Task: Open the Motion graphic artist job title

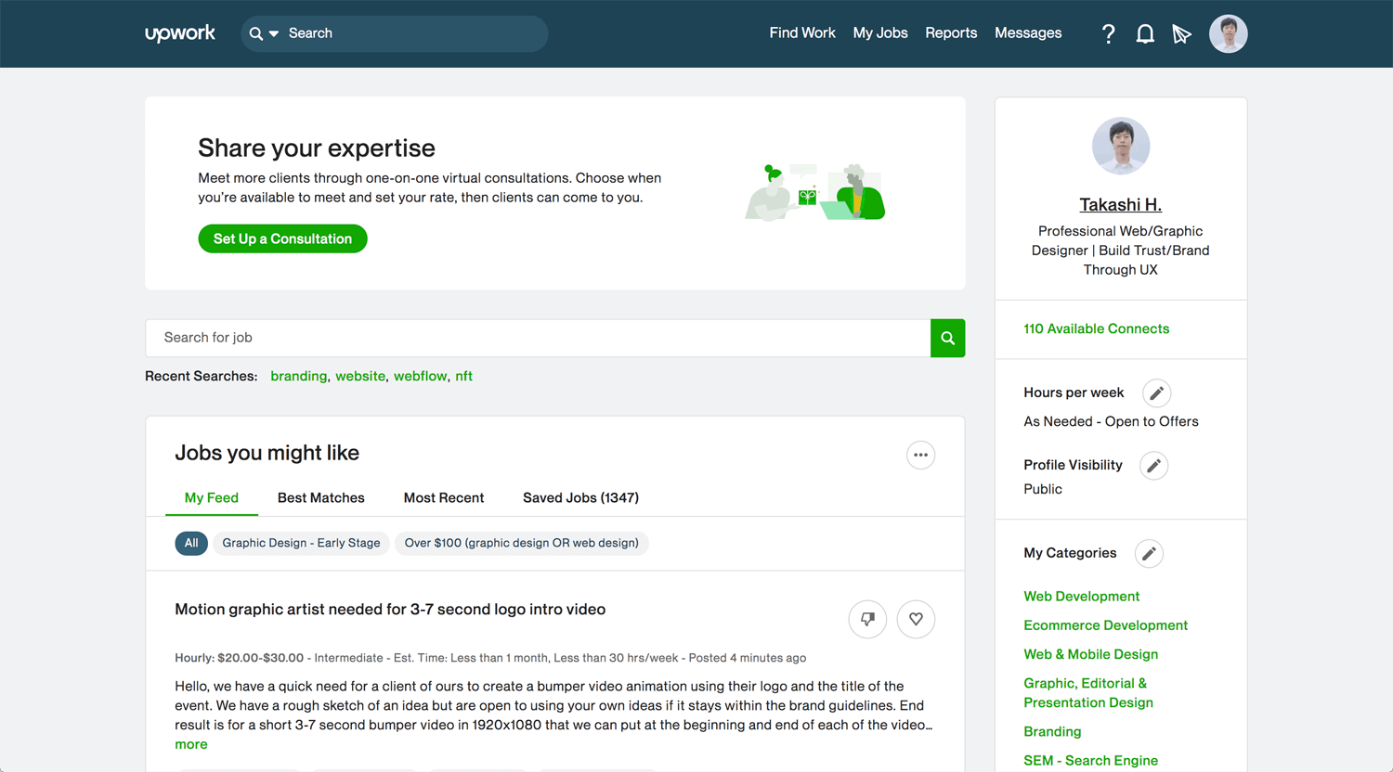Action: 390,610
